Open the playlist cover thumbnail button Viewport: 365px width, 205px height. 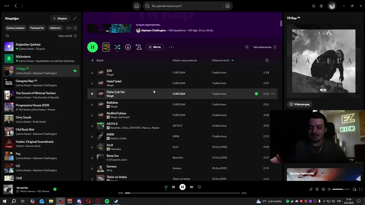click(106, 47)
